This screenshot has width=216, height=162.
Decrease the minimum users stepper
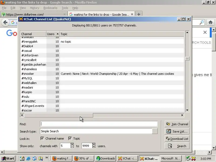click(x=72, y=147)
